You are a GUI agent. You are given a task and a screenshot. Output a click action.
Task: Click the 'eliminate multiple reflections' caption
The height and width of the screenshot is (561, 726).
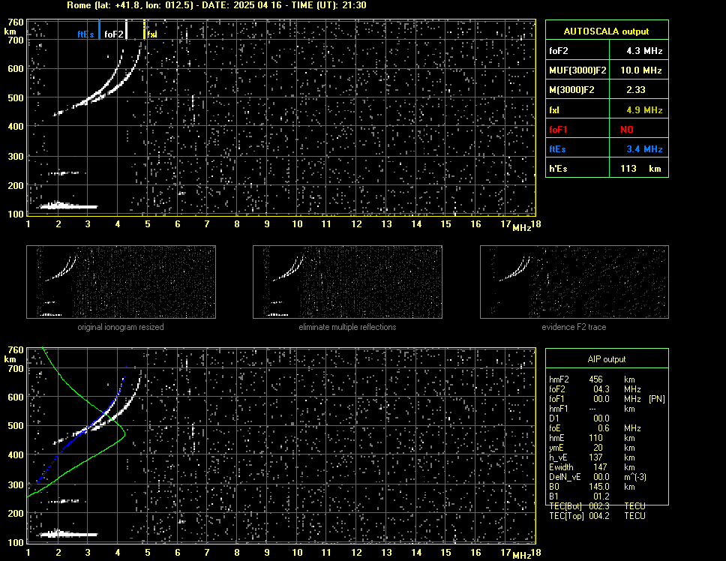[347, 327]
